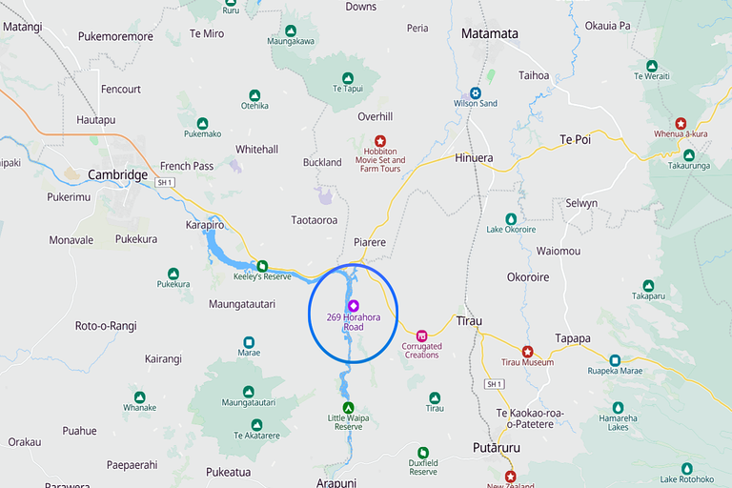732x488 pixels.
Task: Click the Tirau Museum red star icon
Action: click(527, 352)
